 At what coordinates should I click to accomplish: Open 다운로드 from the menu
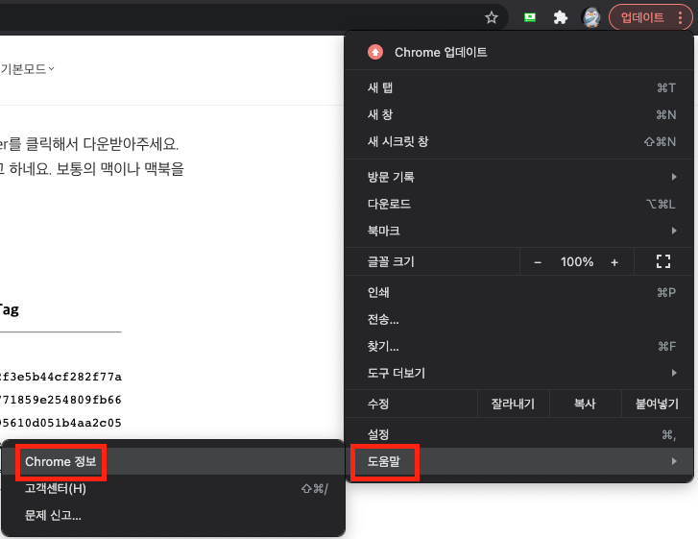click(x=518, y=204)
